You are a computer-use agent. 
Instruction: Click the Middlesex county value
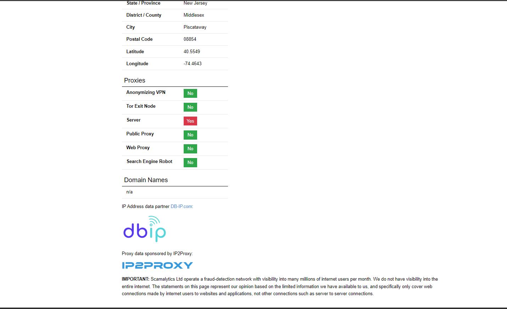point(194,15)
